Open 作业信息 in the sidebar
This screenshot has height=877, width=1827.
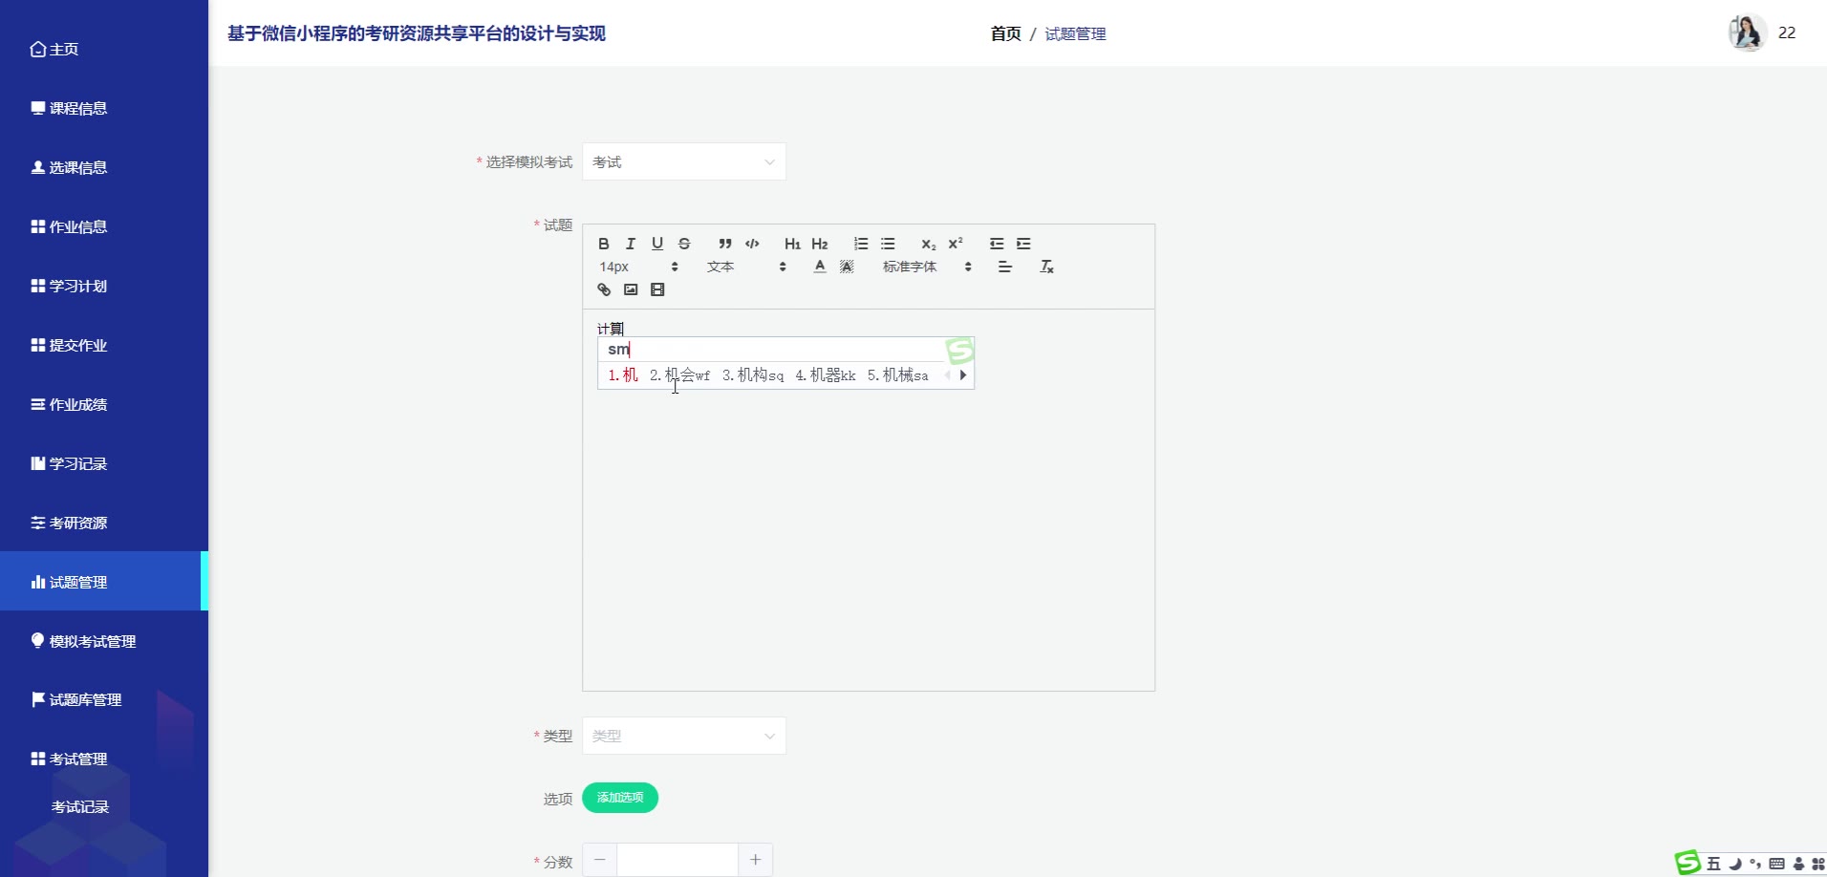pyautogui.click(x=104, y=226)
